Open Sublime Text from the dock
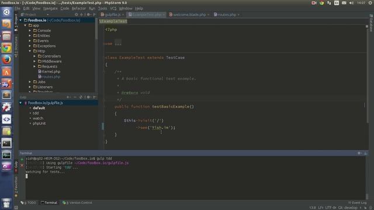374x210 pixels. [6, 95]
